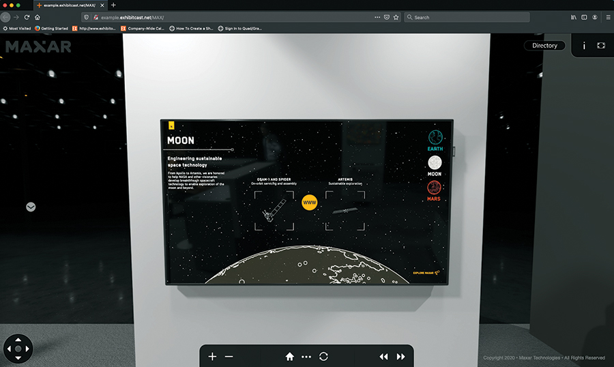This screenshot has width=614, height=367.
Task: Open the ARTEMIS spacecraft frame
Action: pos(345,210)
